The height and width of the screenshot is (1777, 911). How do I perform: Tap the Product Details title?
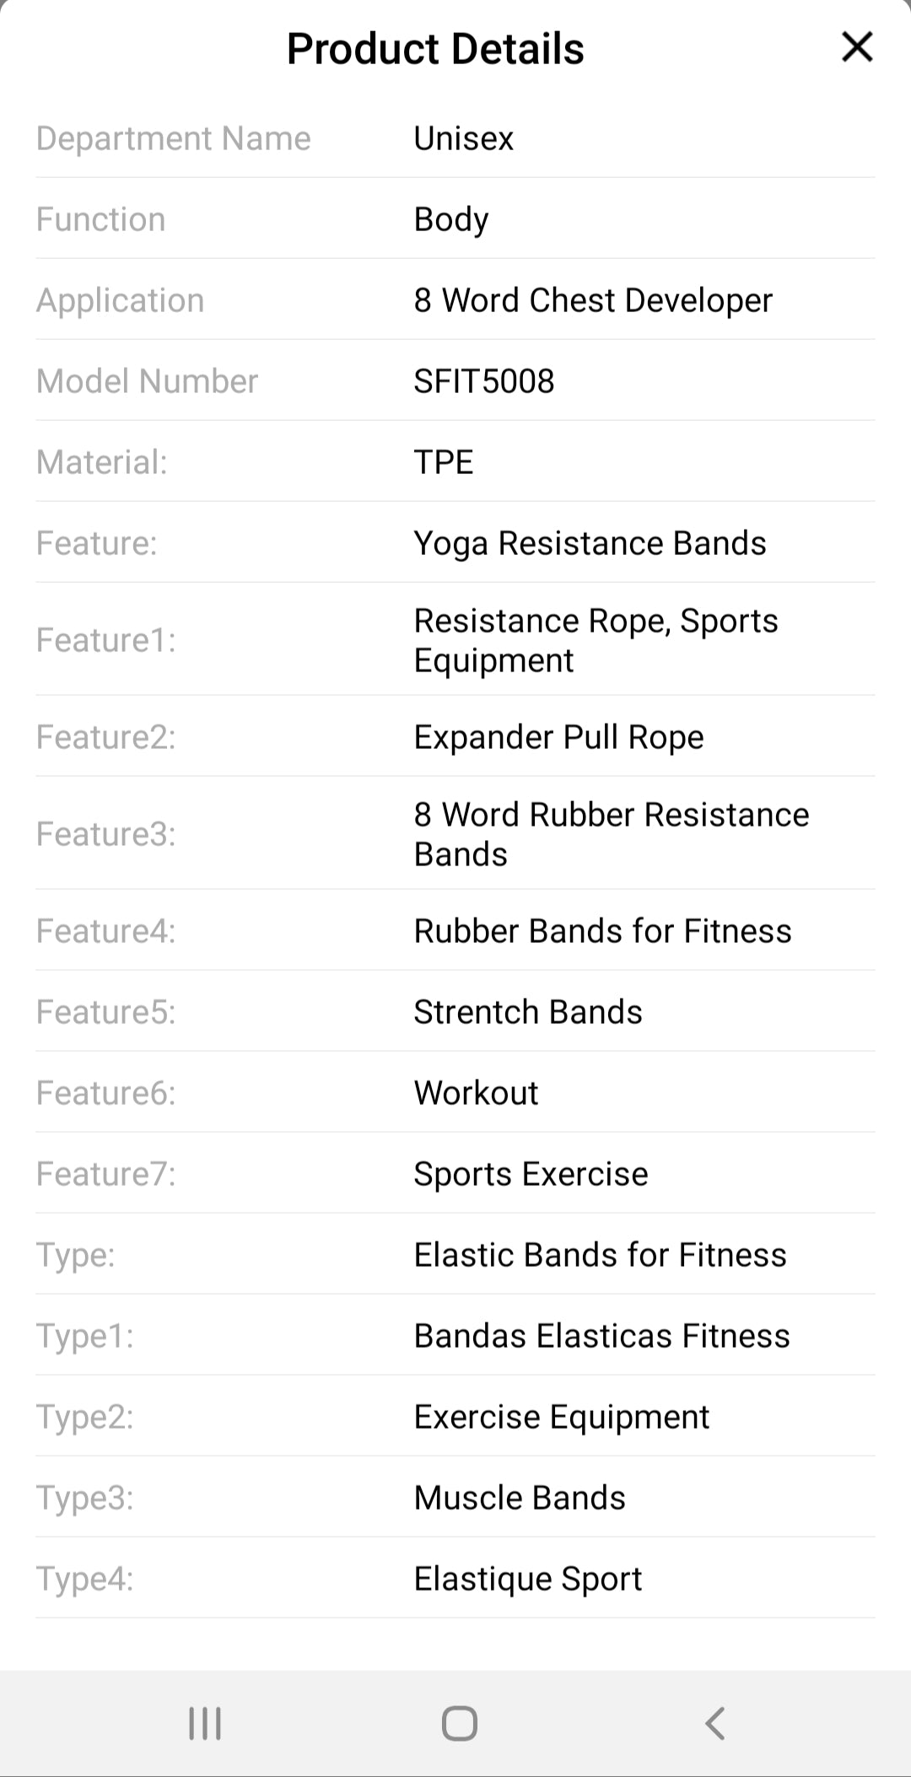click(435, 49)
